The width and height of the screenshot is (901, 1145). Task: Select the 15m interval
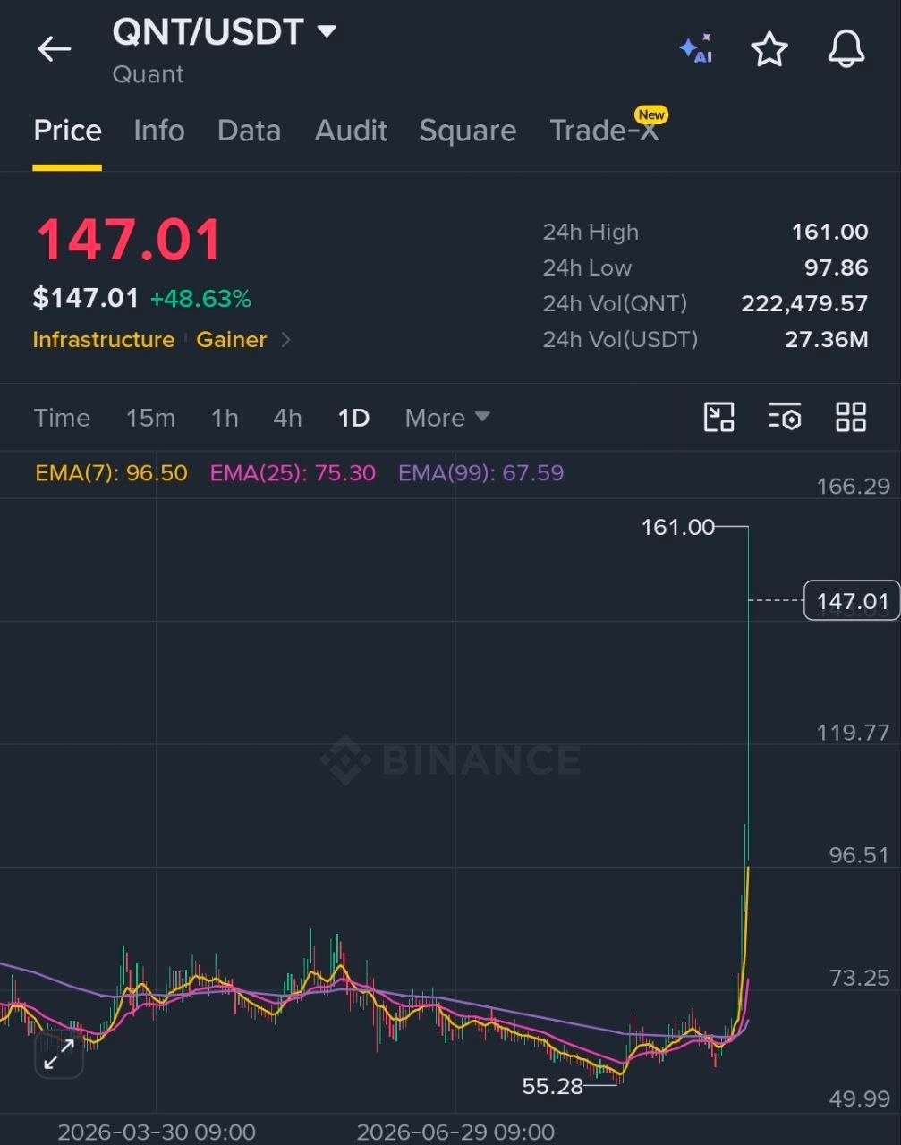coord(150,418)
